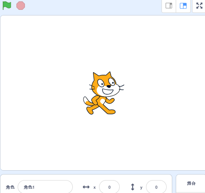Image resolution: width=205 pixels, height=193 pixels.
Task: Switch to the large stage layout
Action: pyautogui.click(x=183, y=6)
